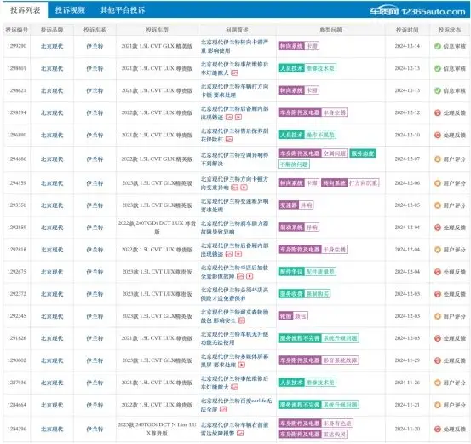Play video icon for 方向卡顿方向变重异响 complaint
This screenshot has width=471, height=444.
point(244,187)
